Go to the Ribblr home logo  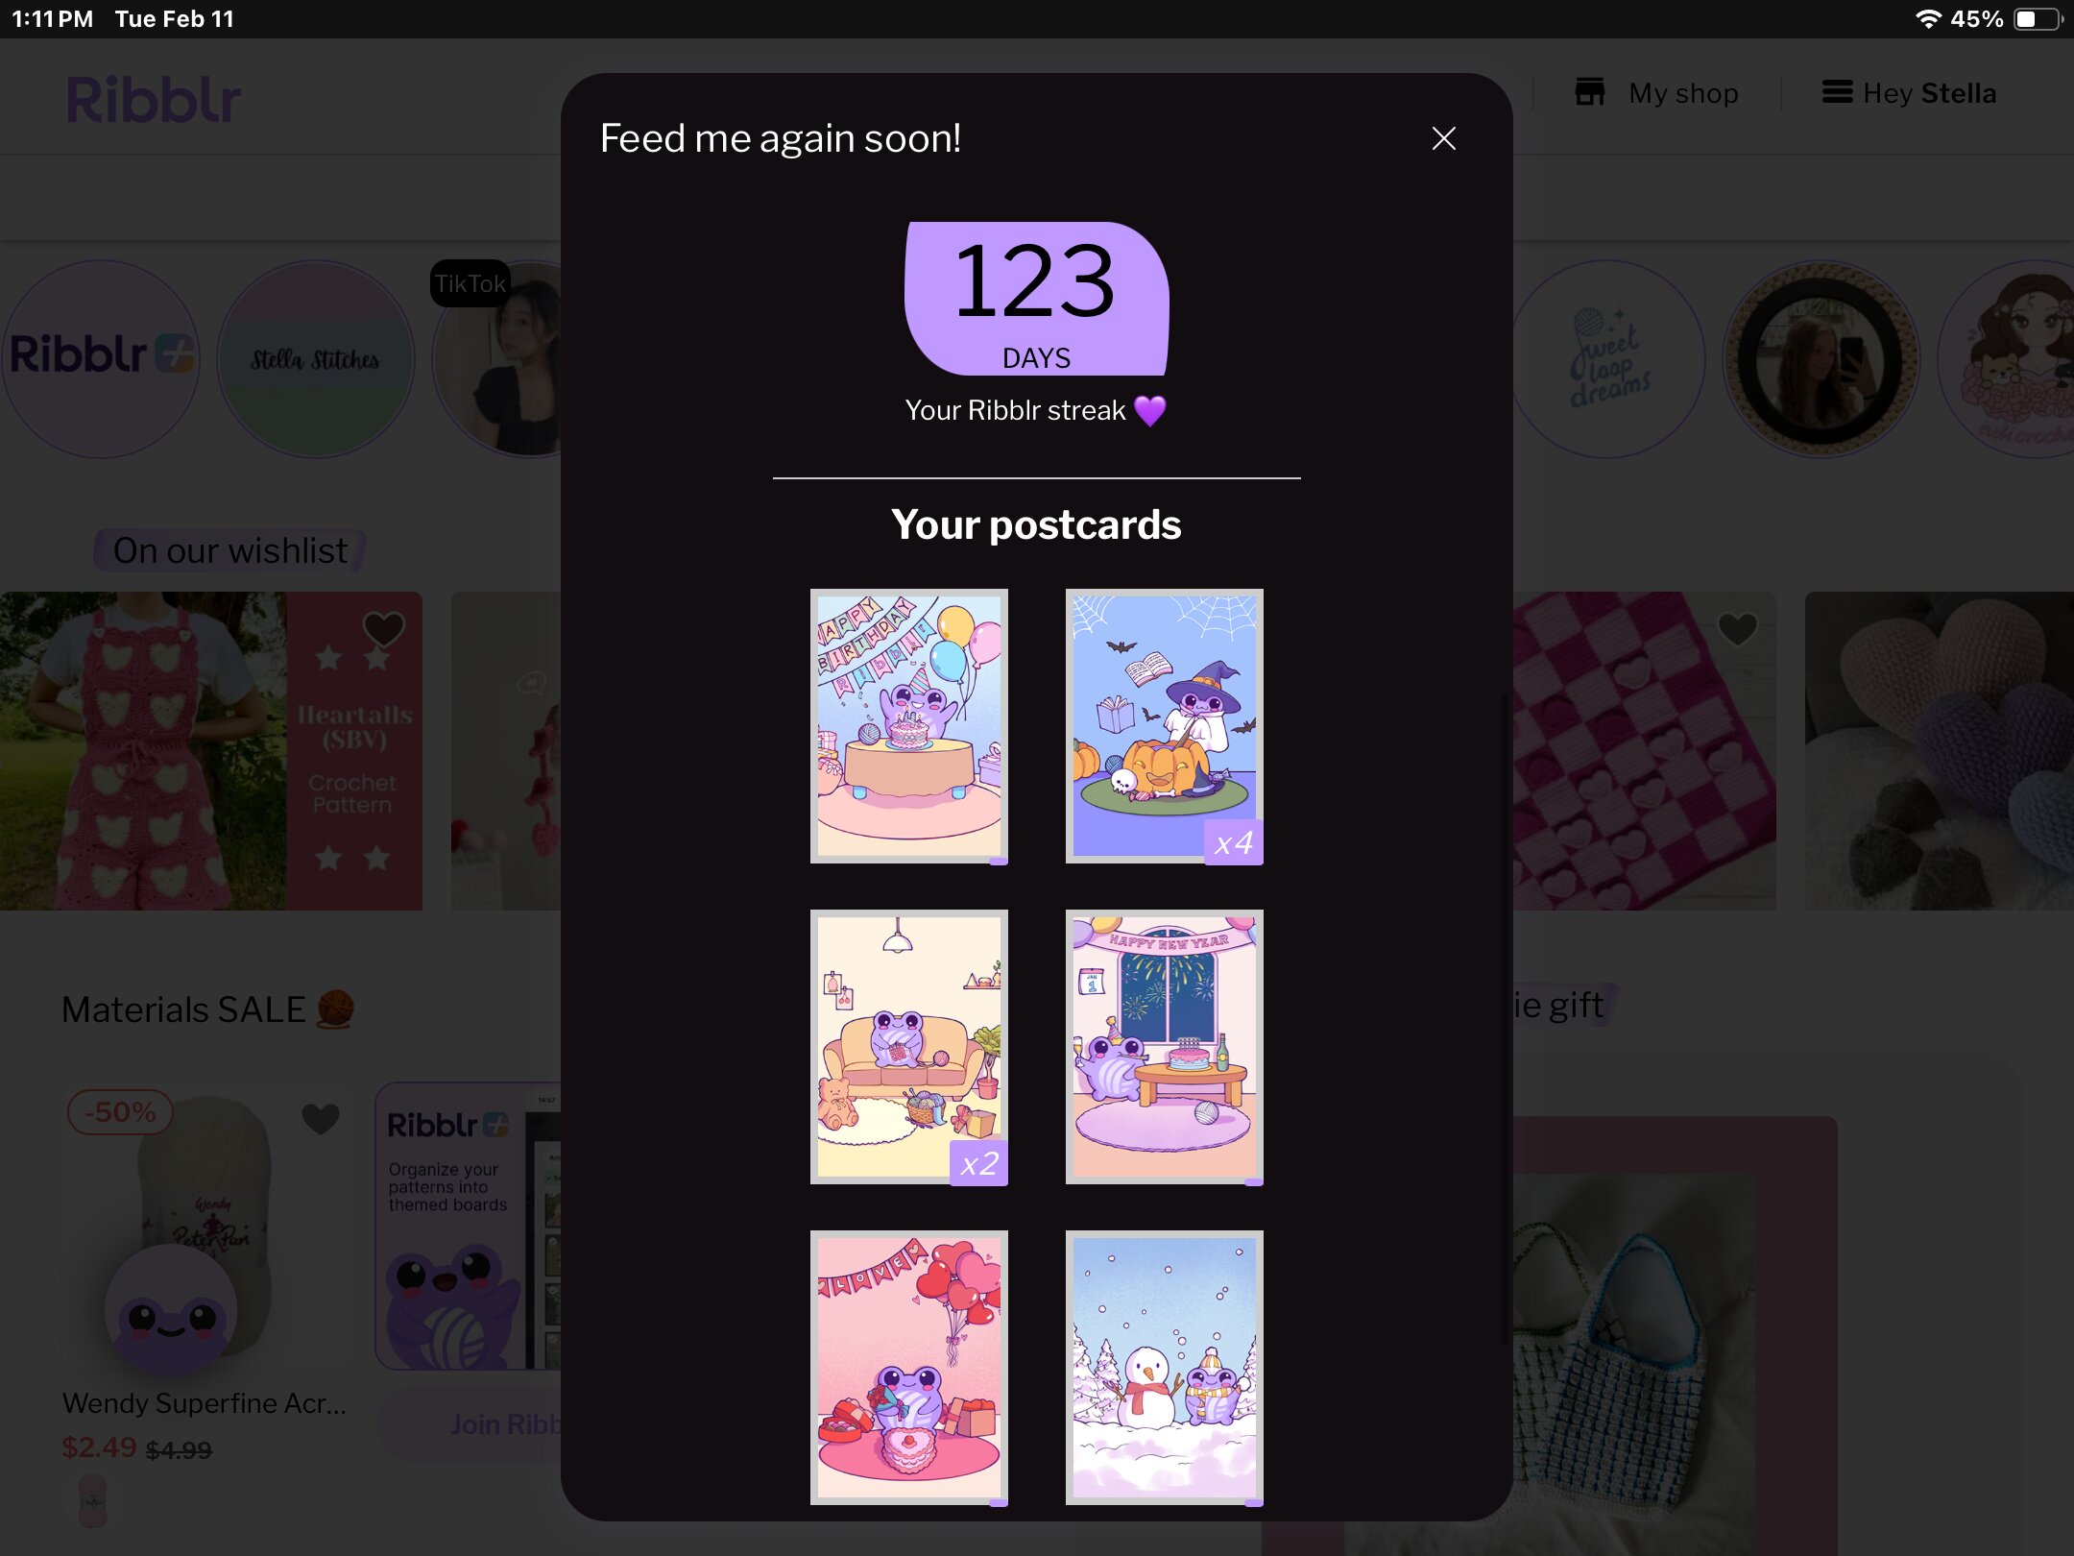point(154,100)
